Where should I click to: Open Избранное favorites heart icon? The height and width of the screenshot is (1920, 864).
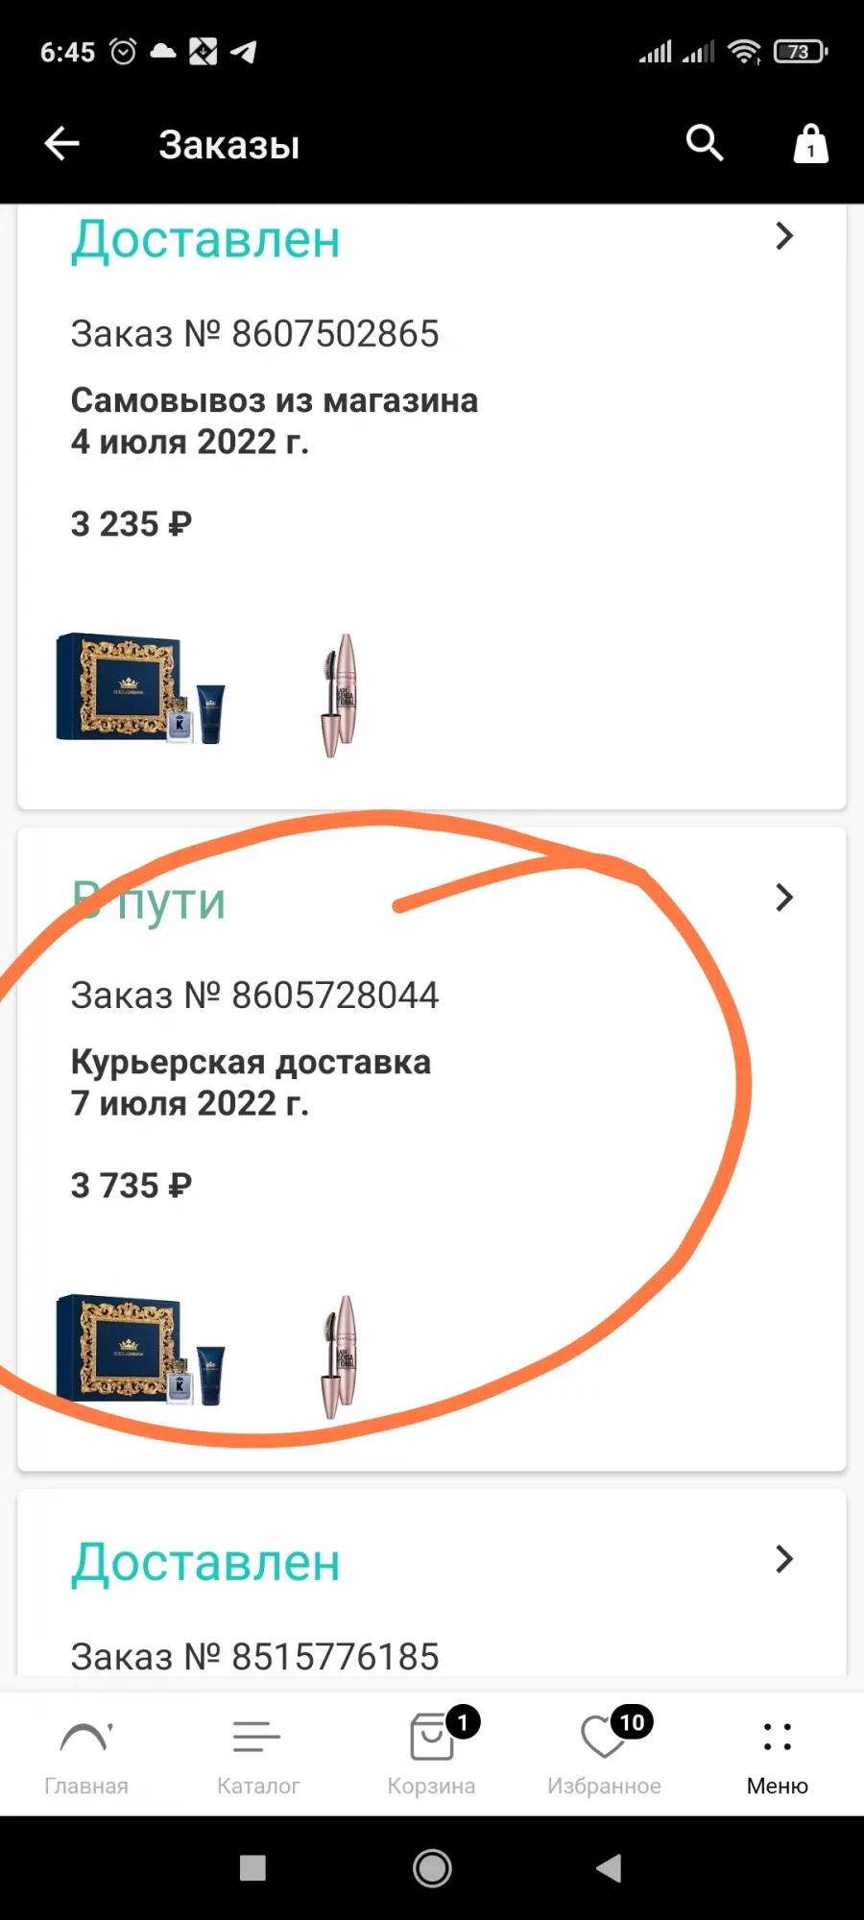click(605, 1753)
